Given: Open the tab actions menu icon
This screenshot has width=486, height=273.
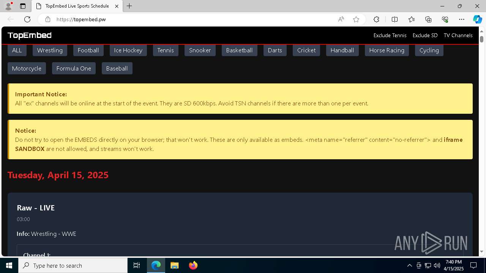Looking at the screenshot, I should tap(23, 6).
